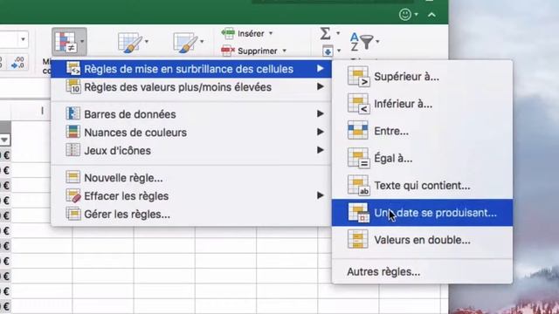
Task: Open the Jeux d'icônes submenu
Action: (x=191, y=150)
